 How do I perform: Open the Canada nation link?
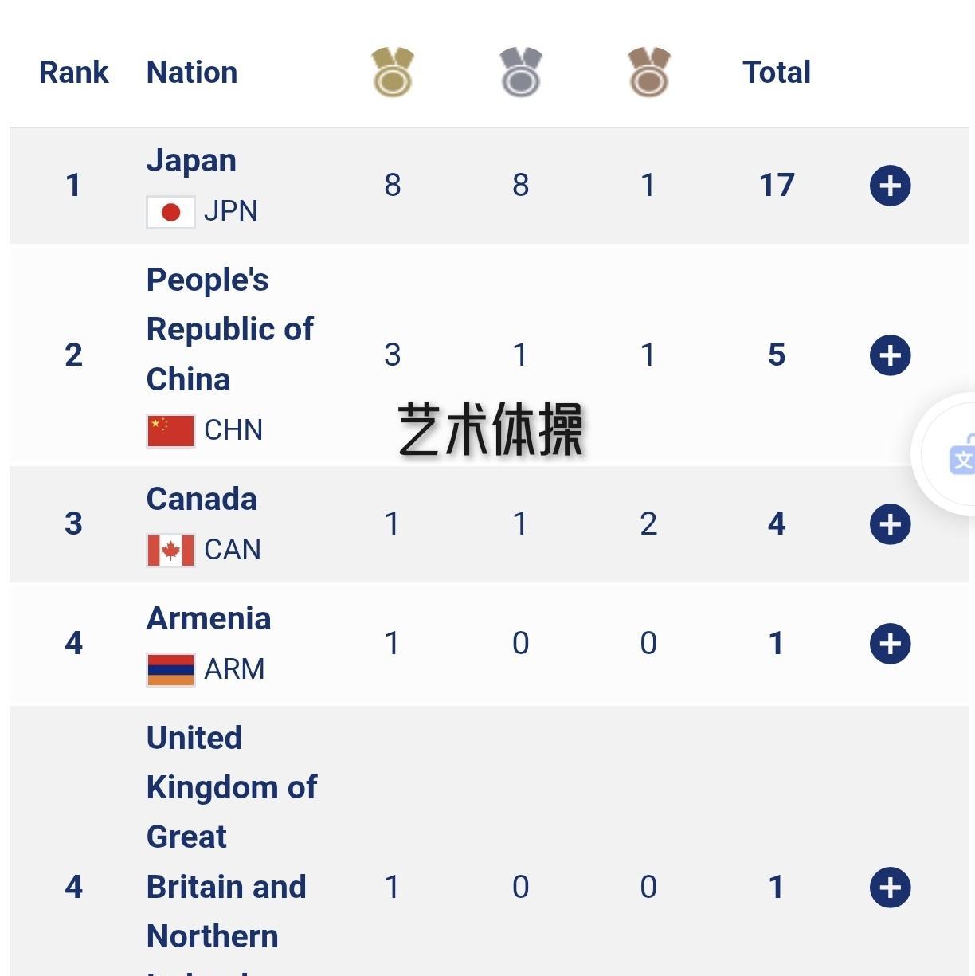tap(202, 500)
